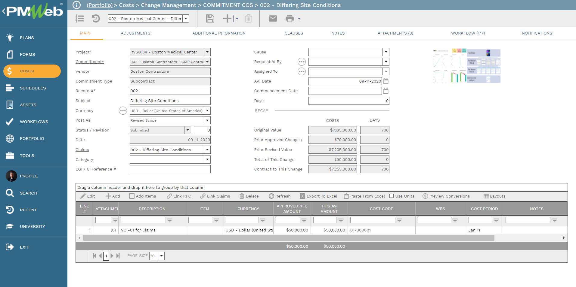Open the Commencement Date calendar picker
This screenshot has width=576, height=287.
point(386,91)
